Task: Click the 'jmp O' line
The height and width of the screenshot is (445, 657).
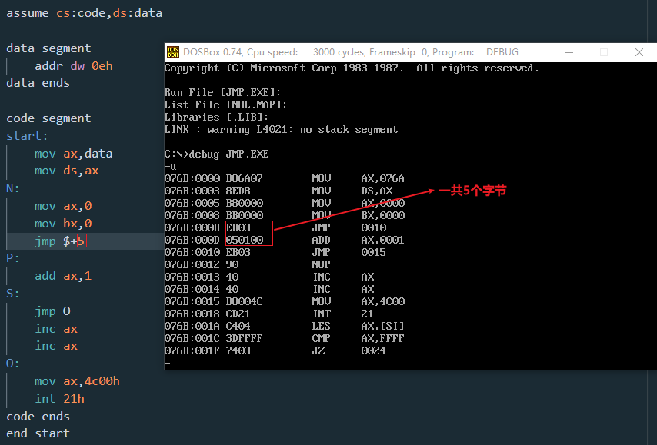Action: click(52, 311)
